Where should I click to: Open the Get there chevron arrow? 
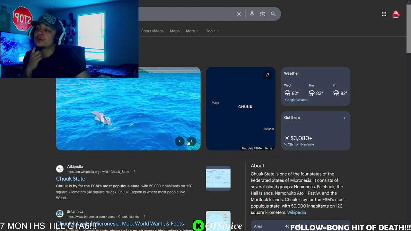tap(345, 118)
